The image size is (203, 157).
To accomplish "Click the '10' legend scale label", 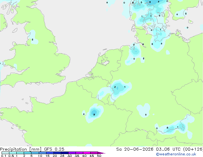I will [x=40, y=156].
